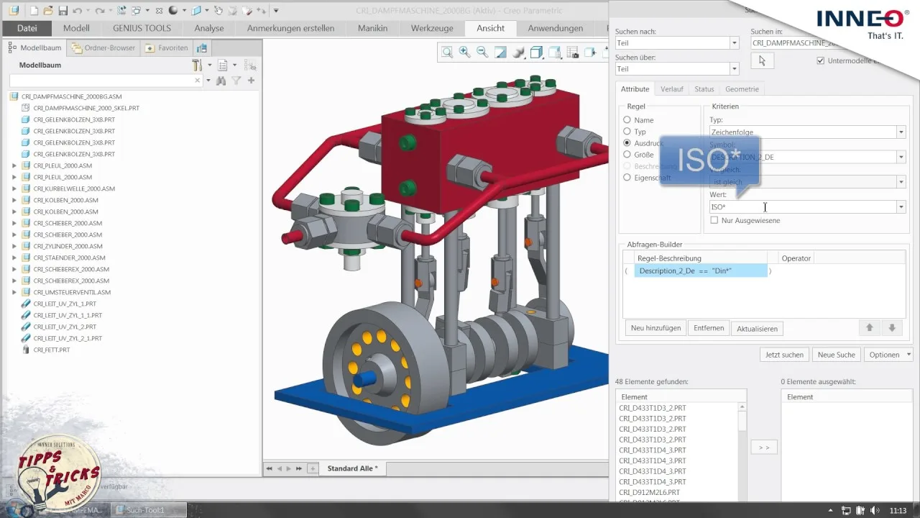920x518 pixels.
Task: Click the Zoom out magnifier icon
Action: (x=482, y=52)
